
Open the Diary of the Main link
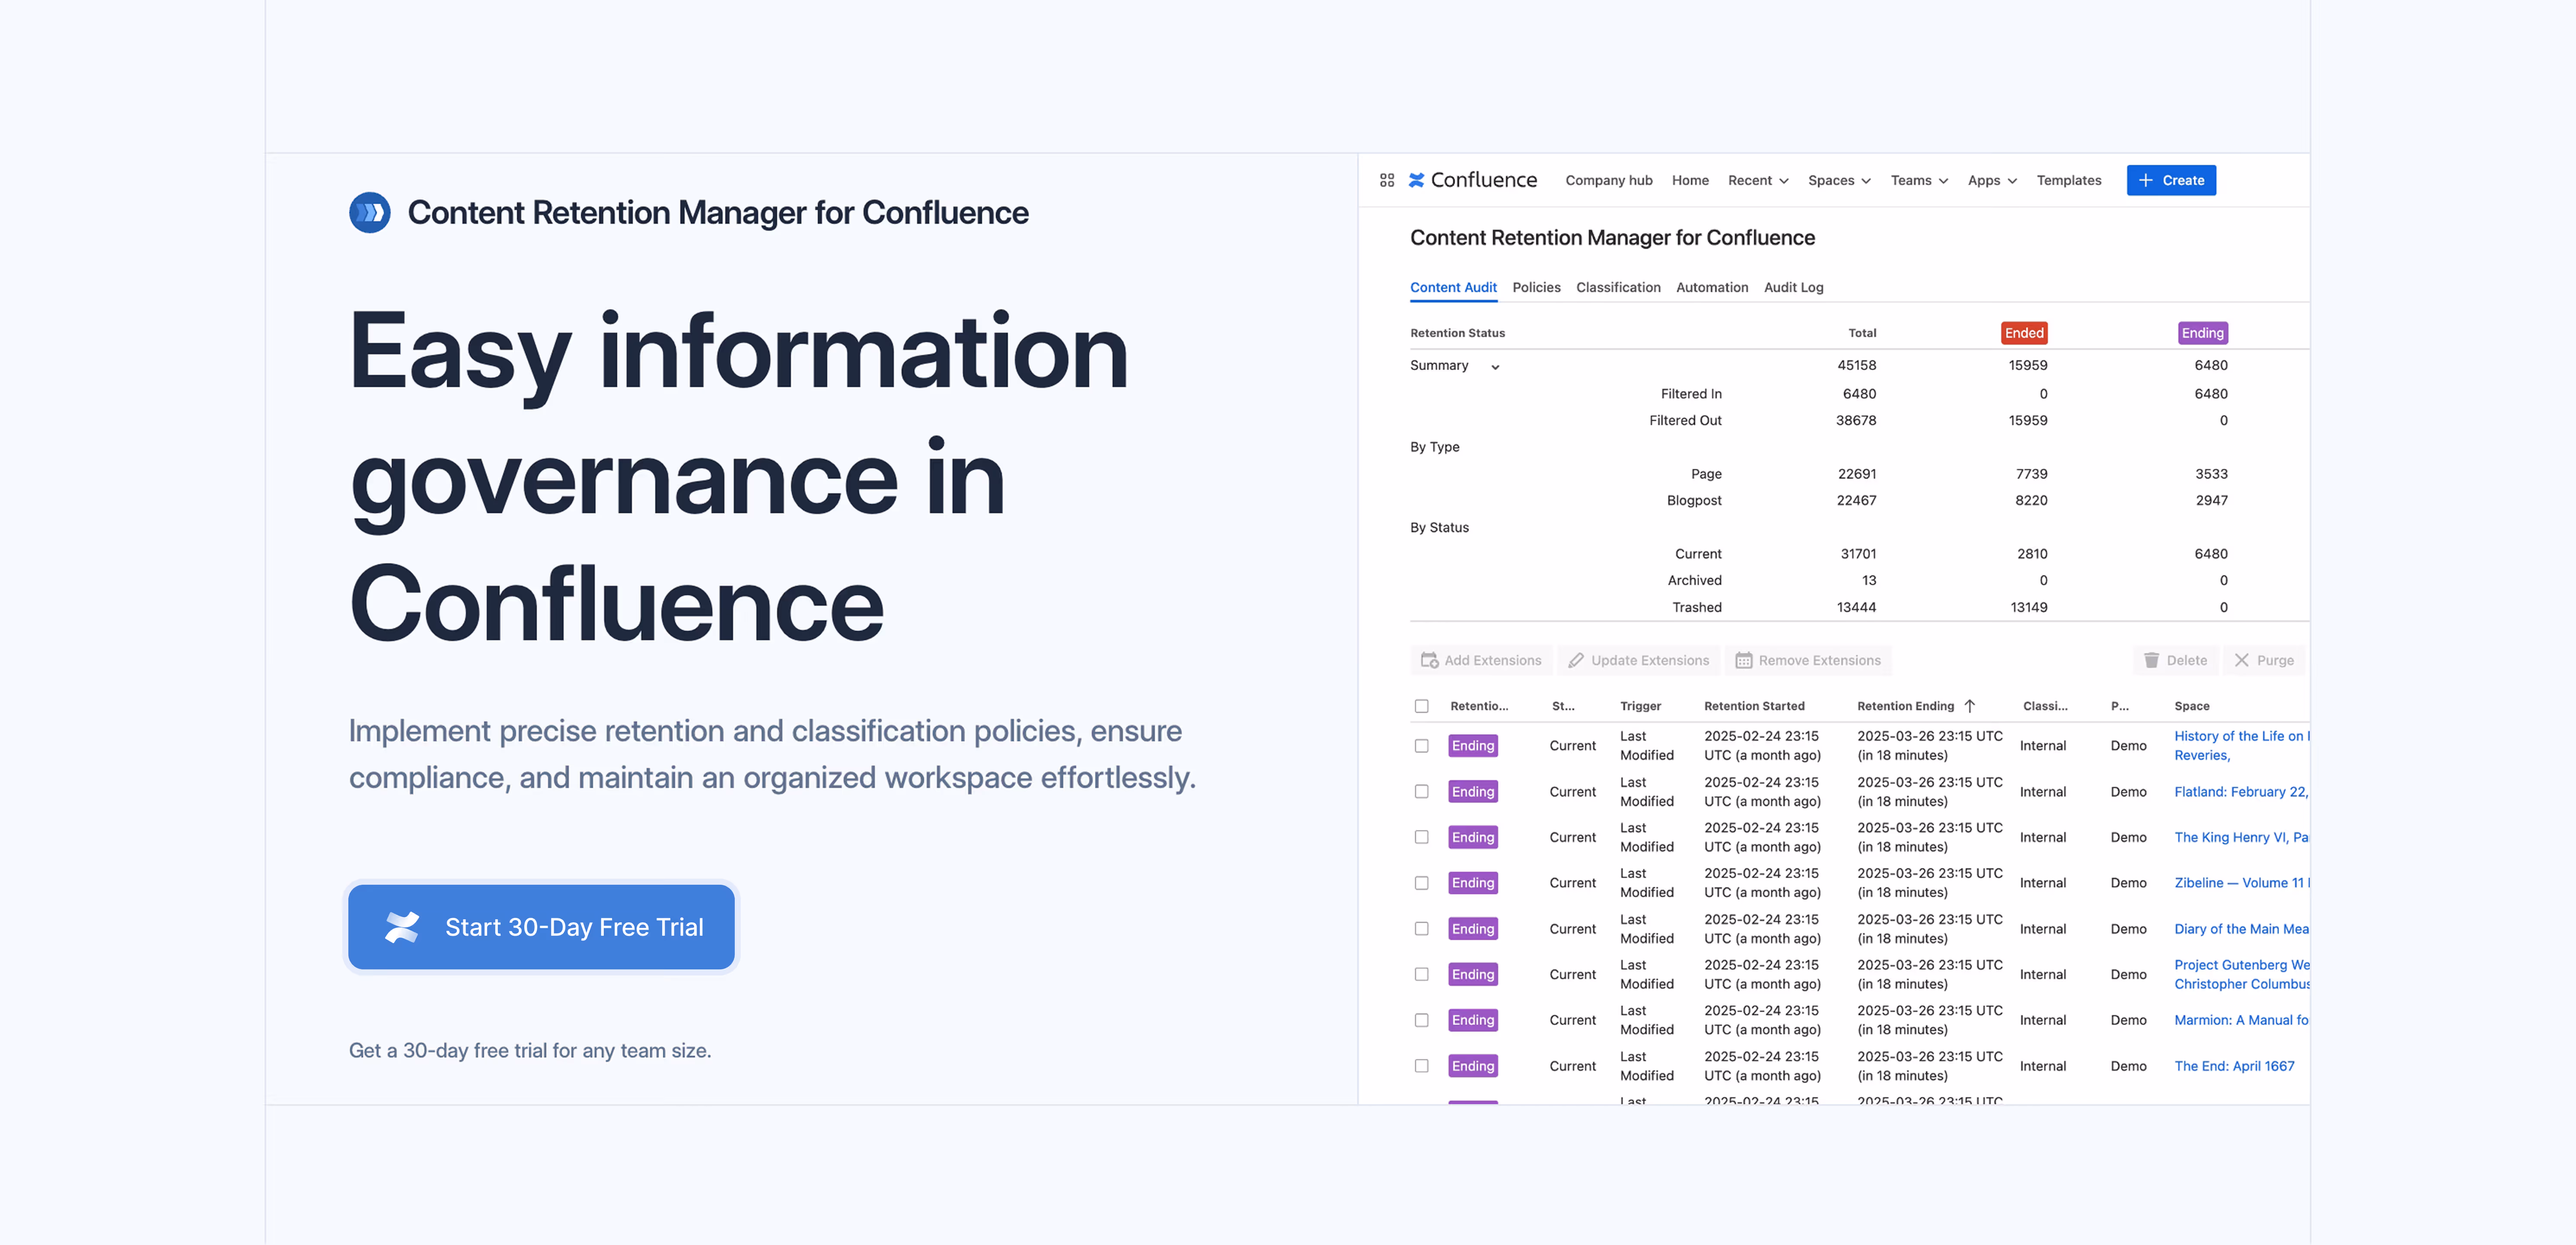2241,928
